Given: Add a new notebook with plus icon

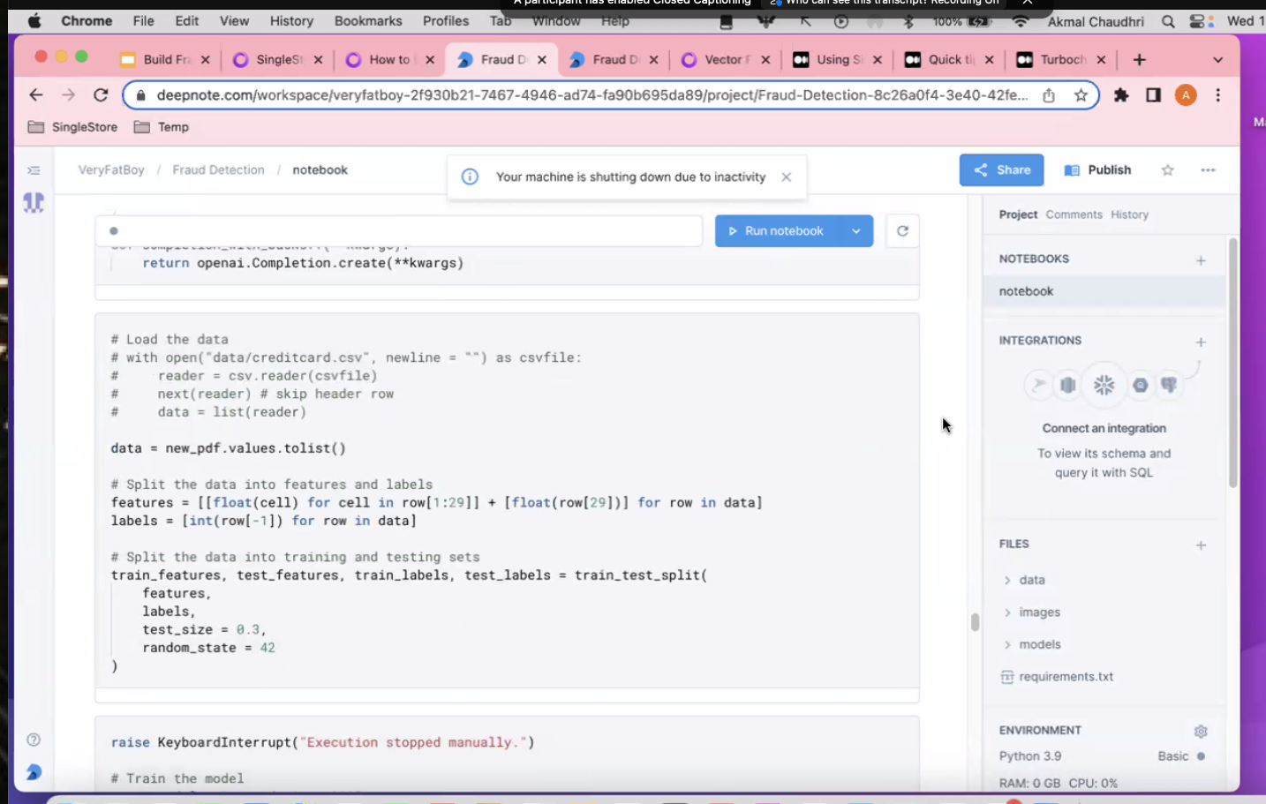Looking at the screenshot, I should point(1201,260).
